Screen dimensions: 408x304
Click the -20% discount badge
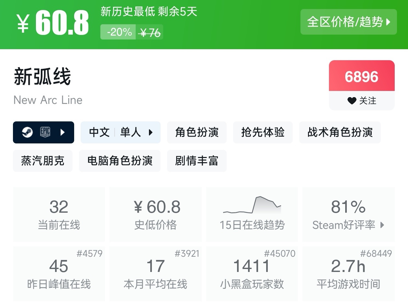(118, 32)
